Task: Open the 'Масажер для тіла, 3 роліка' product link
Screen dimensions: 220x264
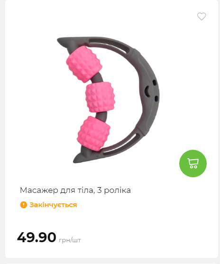Action: [x=75, y=190]
